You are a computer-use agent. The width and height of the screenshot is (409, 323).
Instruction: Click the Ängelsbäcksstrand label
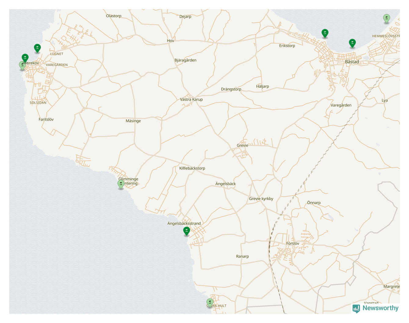[184, 224]
